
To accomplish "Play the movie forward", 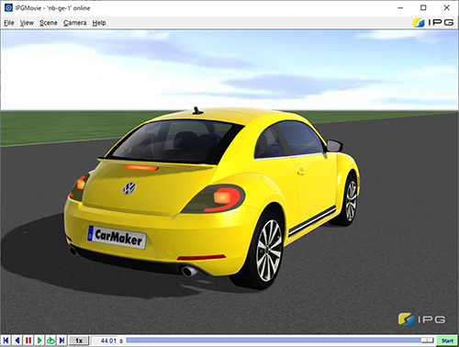I will [39, 341].
